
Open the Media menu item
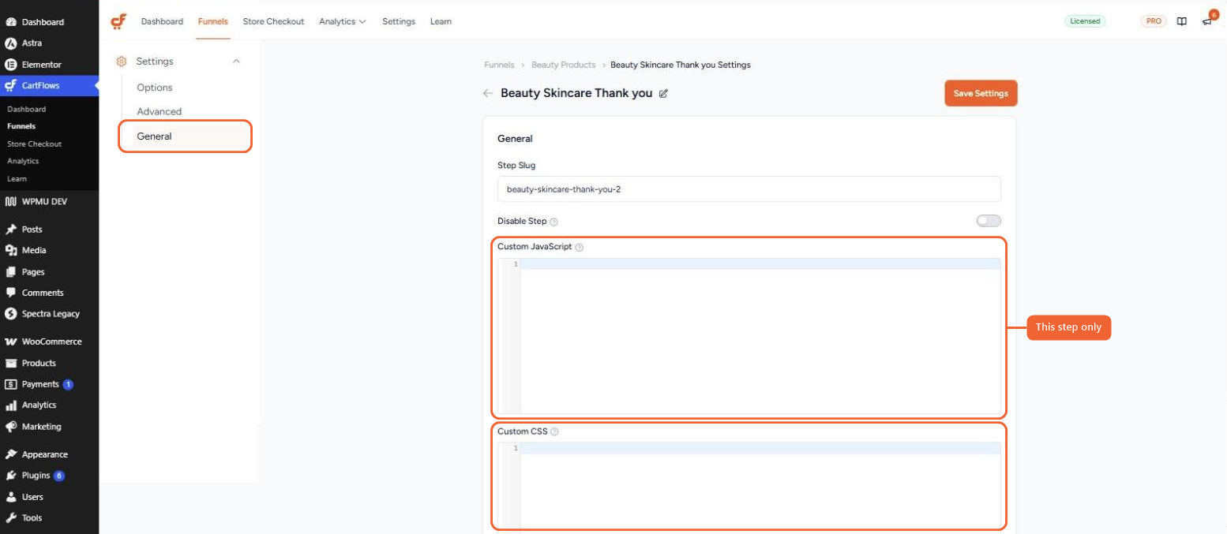[49, 250]
